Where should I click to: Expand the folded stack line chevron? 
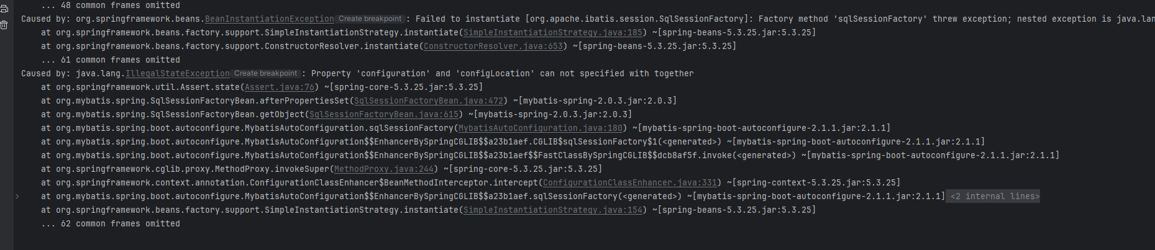pyautogui.click(x=17, y=197)
